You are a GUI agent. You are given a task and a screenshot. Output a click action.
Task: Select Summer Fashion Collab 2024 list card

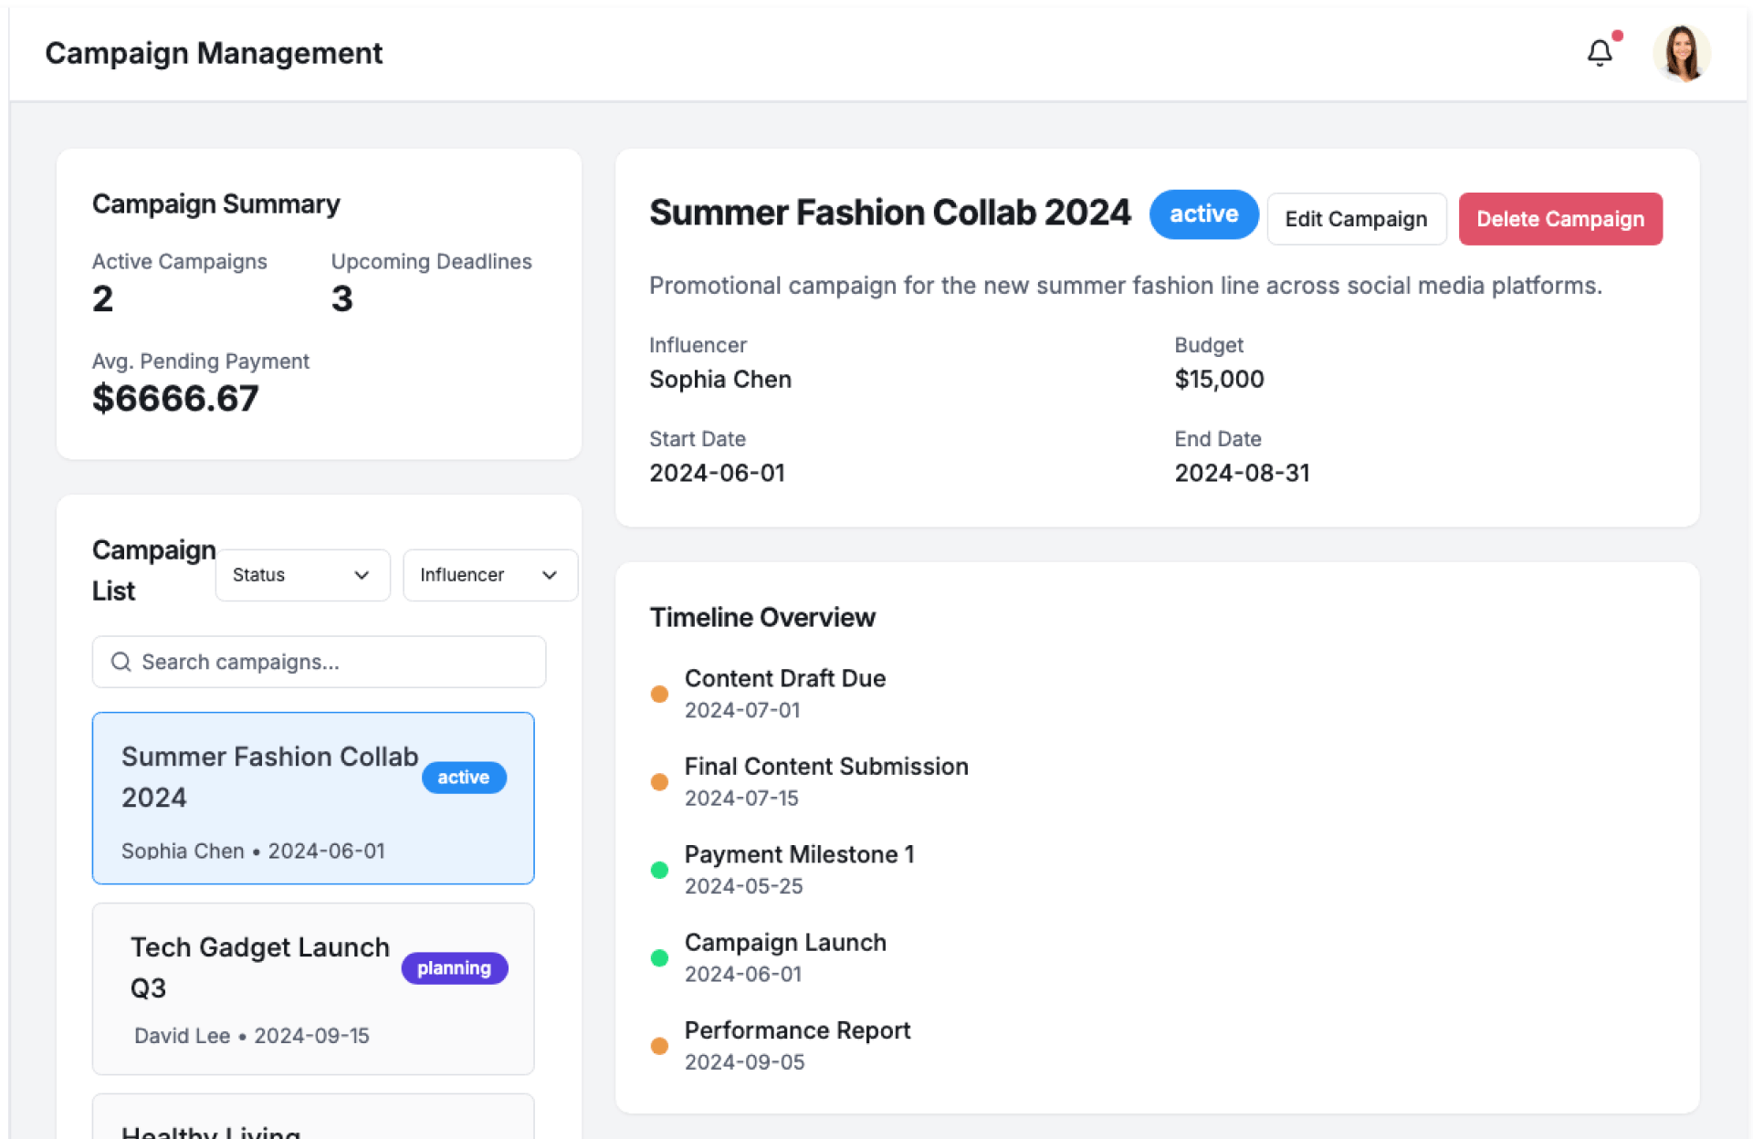tap(312, 798)
